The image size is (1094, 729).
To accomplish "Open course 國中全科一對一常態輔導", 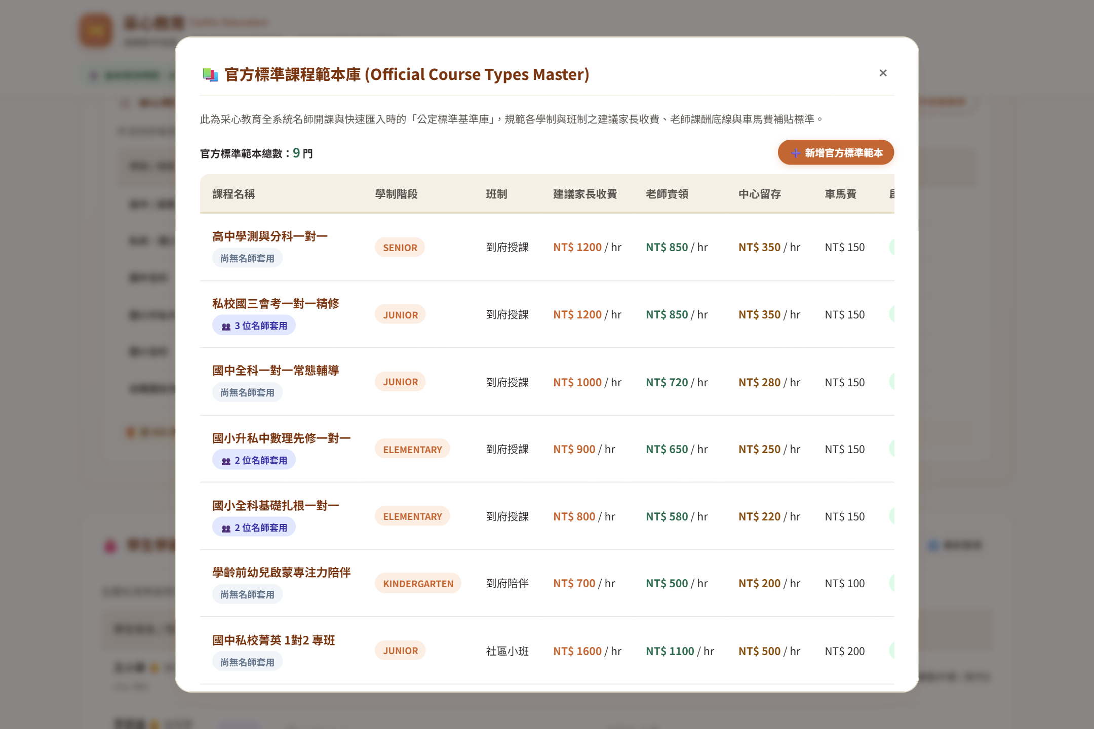I will pos(276,371).
